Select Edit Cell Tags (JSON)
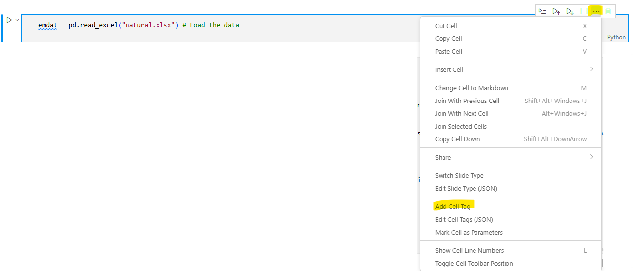Image resolution: width=633 pixels, height=271 pixels. (464, 219)
